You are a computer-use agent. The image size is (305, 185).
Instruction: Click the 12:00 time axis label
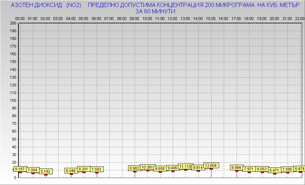click(x=172, y=18)
